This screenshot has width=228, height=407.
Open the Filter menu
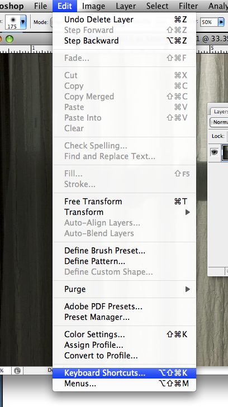(188, 6)
